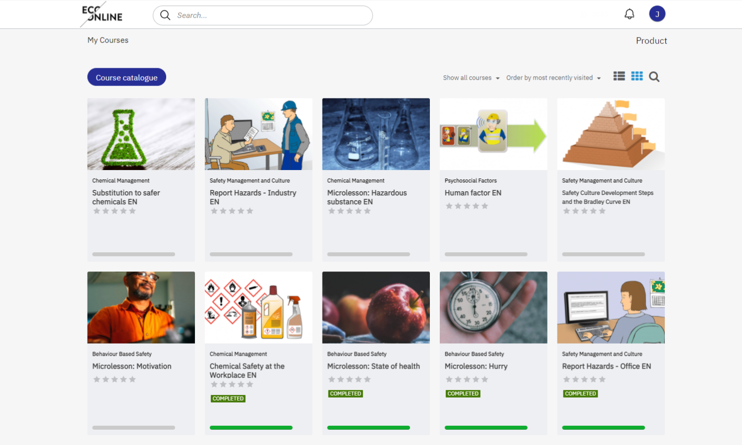Click title Human factor EN
The width and height of the screenshot is (742, 445).
point(473,193)
